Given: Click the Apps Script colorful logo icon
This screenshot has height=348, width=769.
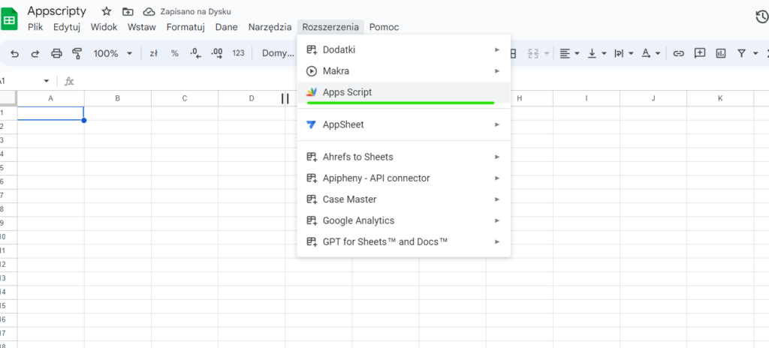Looking at the screenshot, I should (x=312, y=92).
